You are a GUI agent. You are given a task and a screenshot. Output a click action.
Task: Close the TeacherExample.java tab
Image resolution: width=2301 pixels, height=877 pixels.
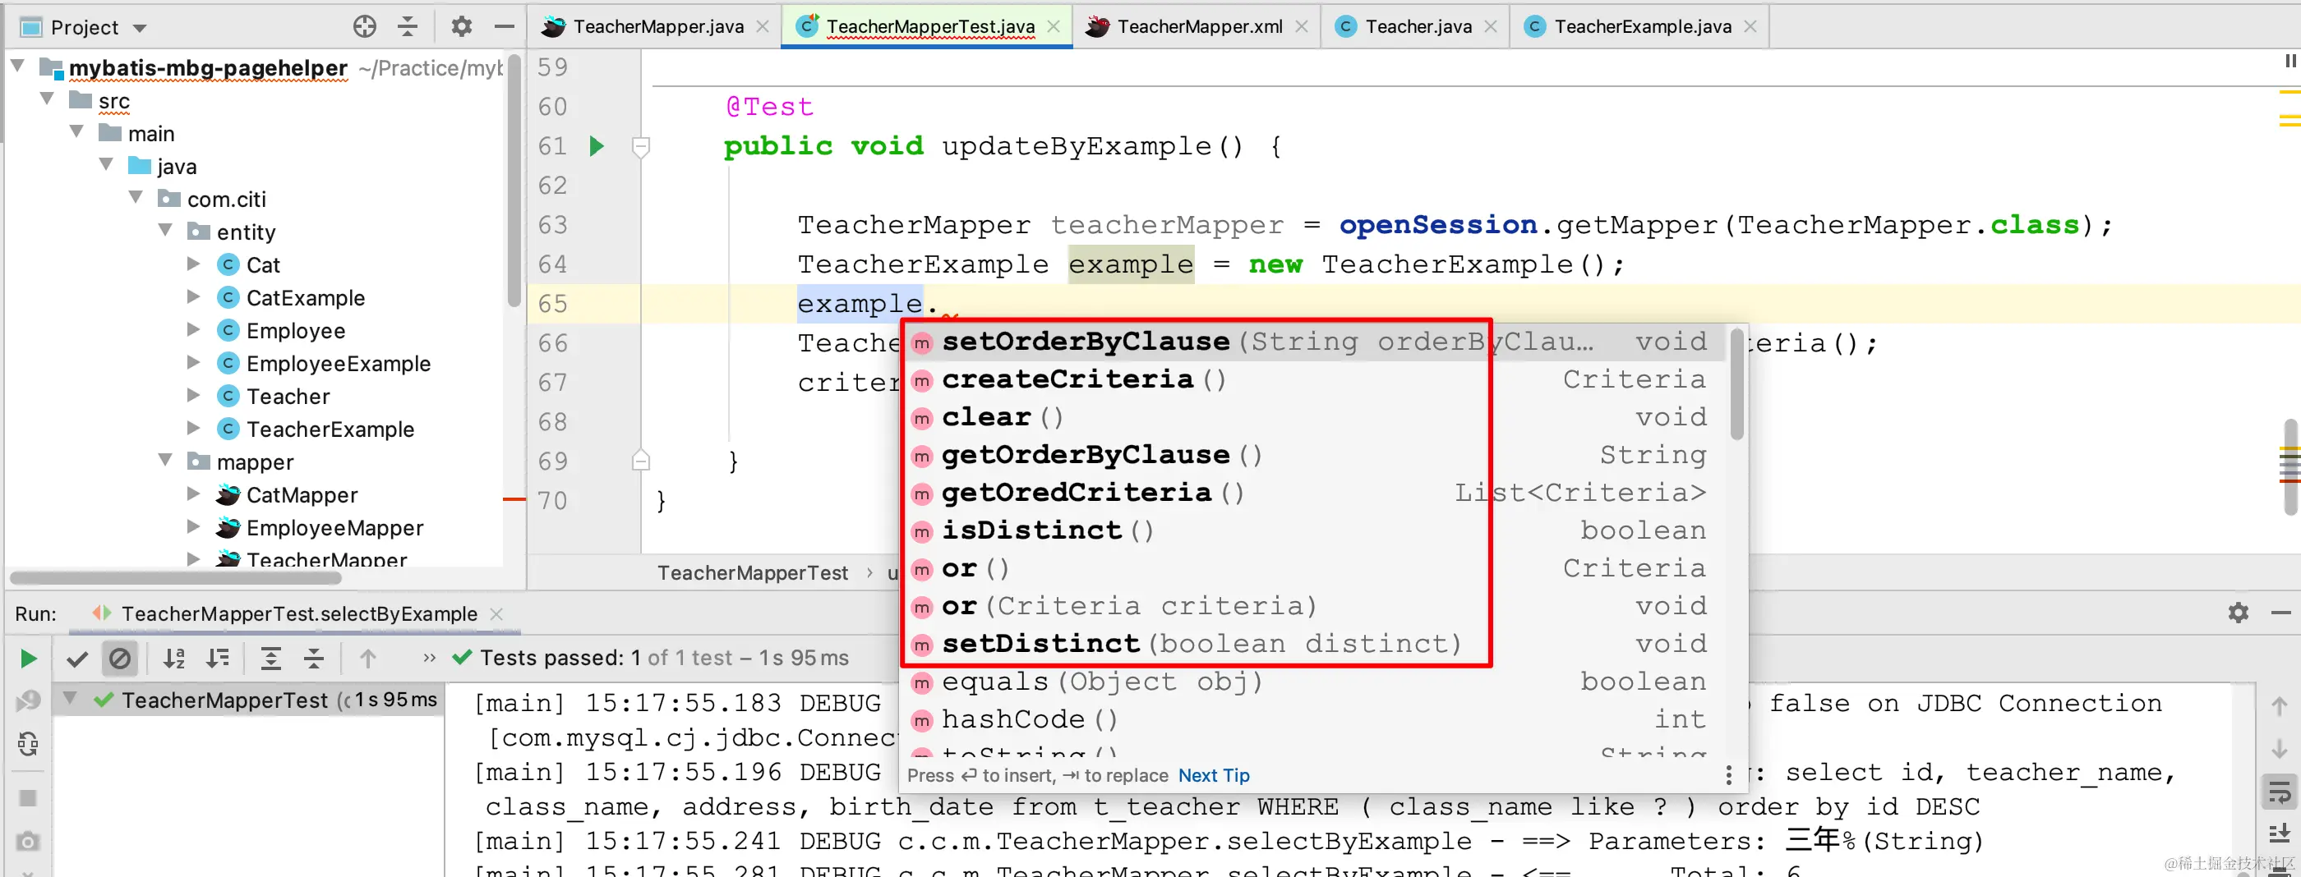[1750, 27]
